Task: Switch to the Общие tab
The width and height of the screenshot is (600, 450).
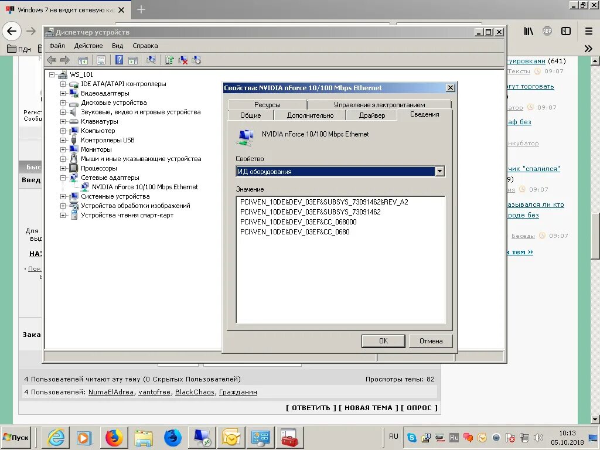Action: (251, 115)
